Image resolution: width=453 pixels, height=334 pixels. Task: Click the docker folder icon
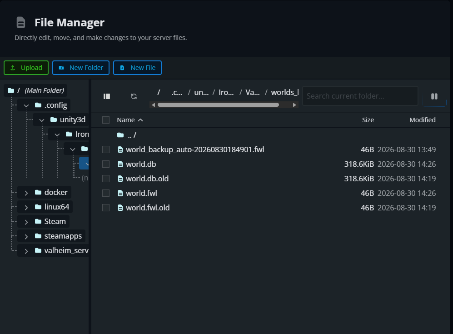pyautogui.click(x=38, y=192)
